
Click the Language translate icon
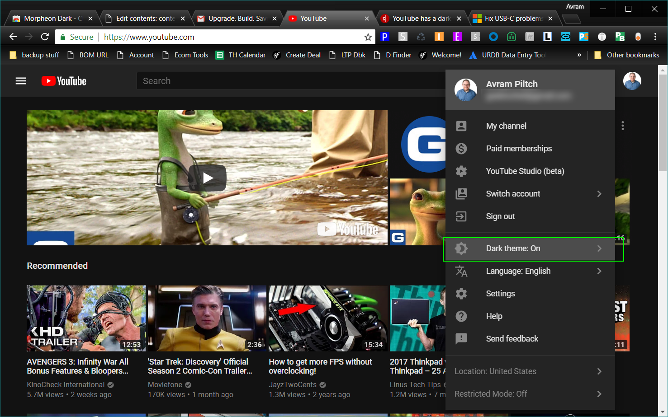461,271
